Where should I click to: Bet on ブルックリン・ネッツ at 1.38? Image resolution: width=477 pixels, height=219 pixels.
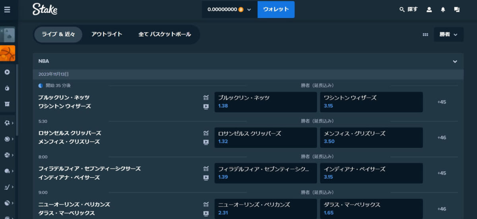266,102
